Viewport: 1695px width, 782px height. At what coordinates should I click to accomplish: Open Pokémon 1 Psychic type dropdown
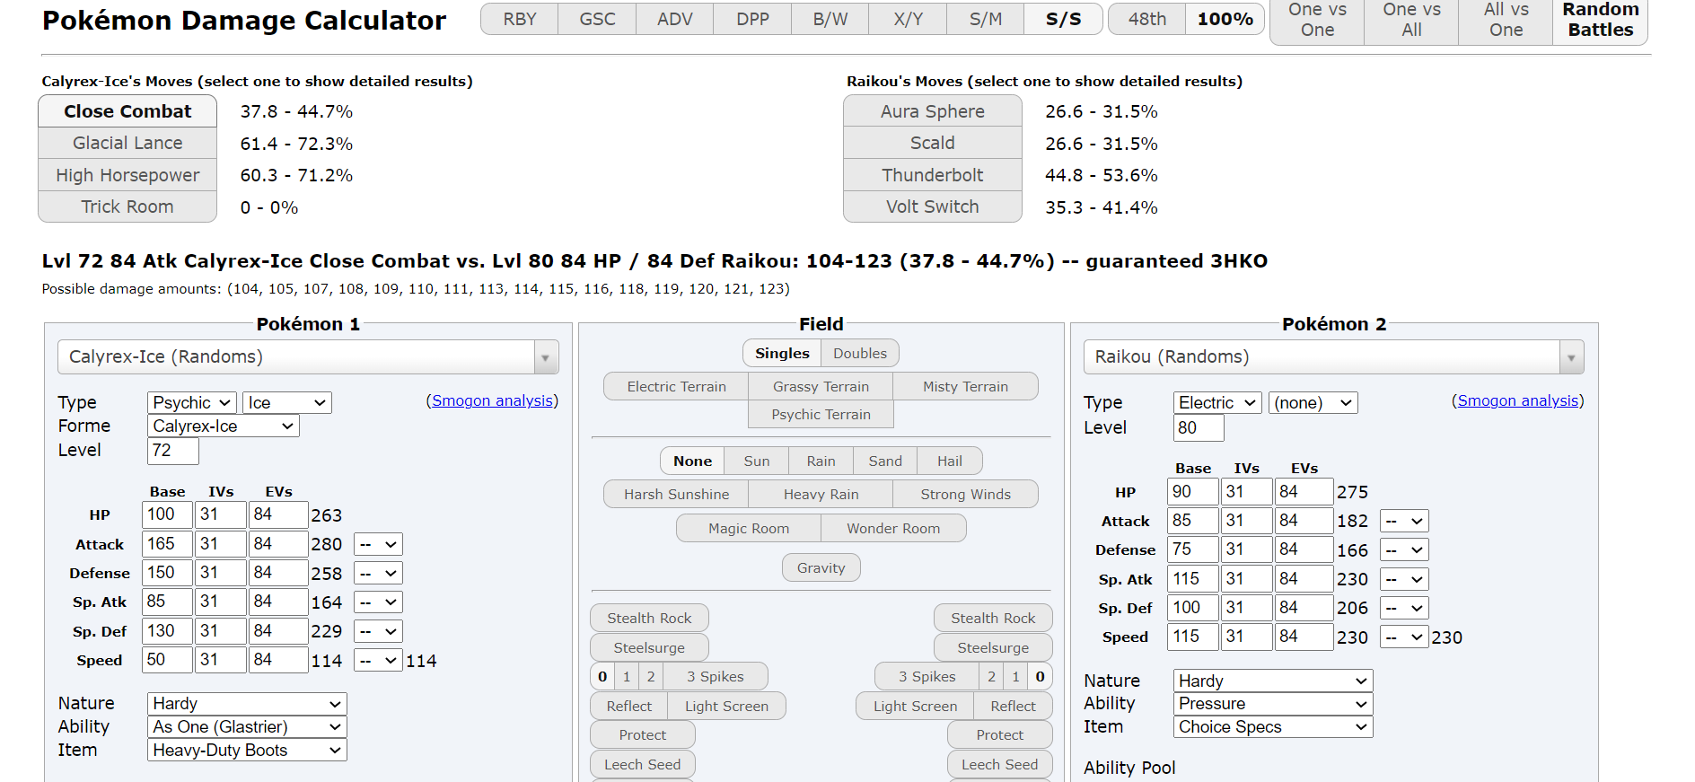pyautogui.click(x=192, y=403)
